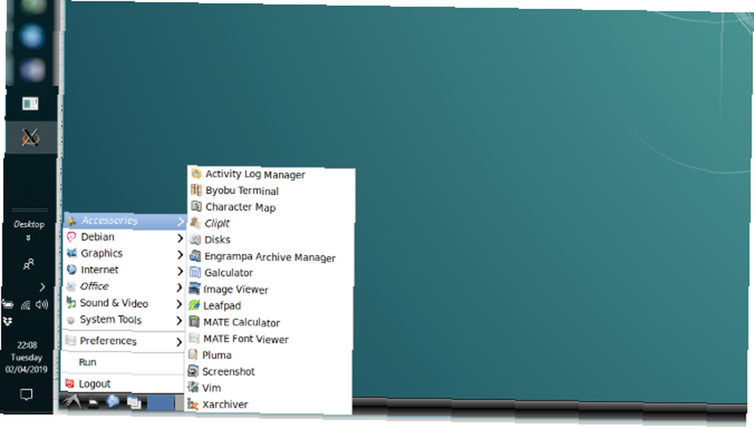The height and width of the screenshot is (429, 754).
Task: Click the LXDE panel start menu button
Action: (x=72, y=402)
